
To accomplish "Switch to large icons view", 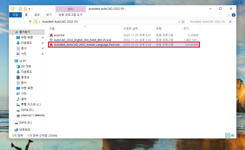I will tap(233, 136).
